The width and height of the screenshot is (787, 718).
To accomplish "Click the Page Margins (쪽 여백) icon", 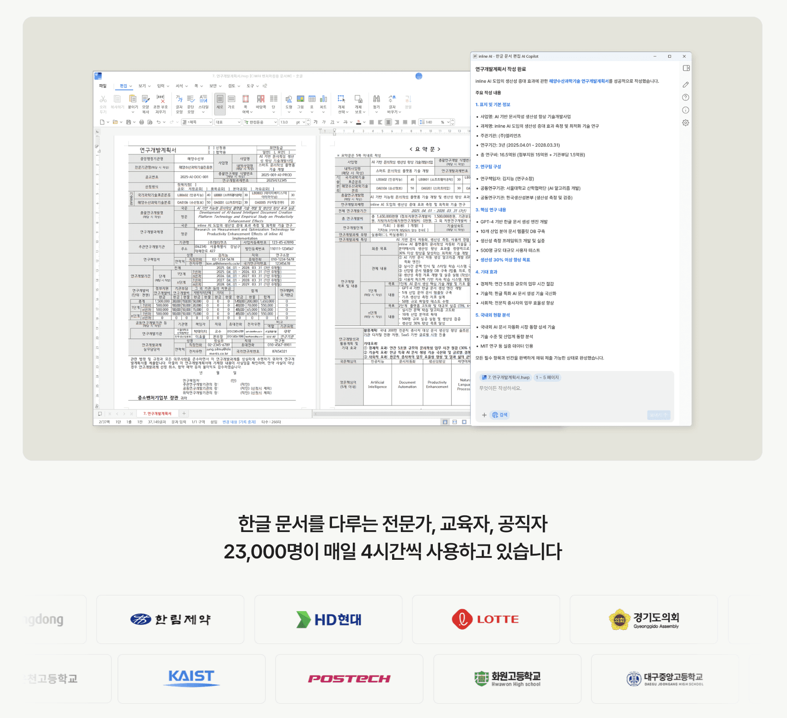I will pos(246,99).
